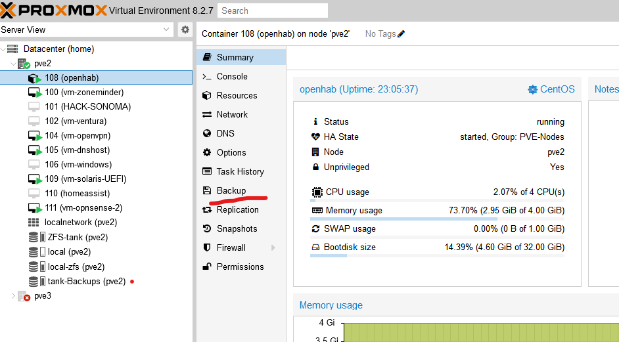619x342 pixels.
Task: Open the Server View dropdown
Action: point(166,30)
